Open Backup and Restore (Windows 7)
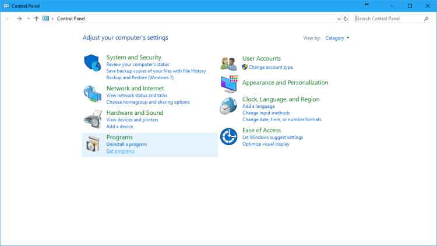The image size is (437, 246). (x=140, y=78)
